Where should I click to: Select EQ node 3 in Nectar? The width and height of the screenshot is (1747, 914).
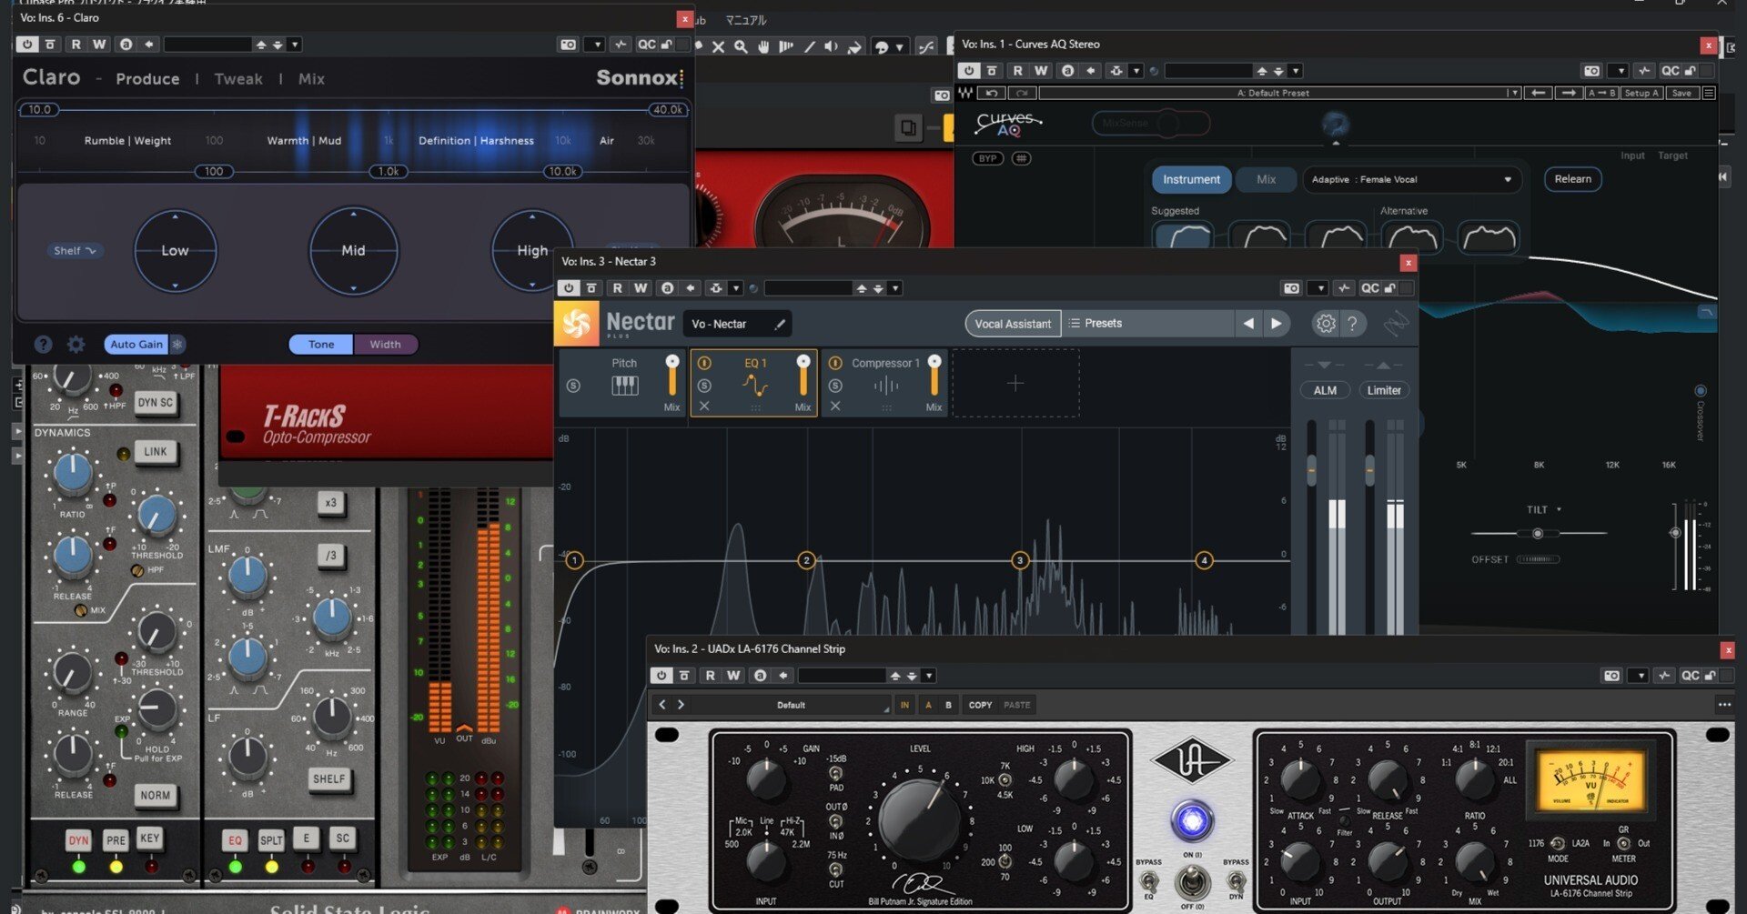1020,560
